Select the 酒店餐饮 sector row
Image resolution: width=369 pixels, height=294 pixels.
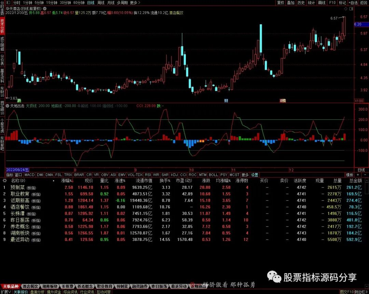coord(183,207)
